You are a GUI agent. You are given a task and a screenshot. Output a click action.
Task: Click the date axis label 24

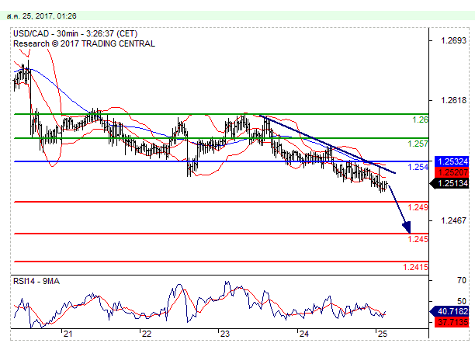[304, 334]
